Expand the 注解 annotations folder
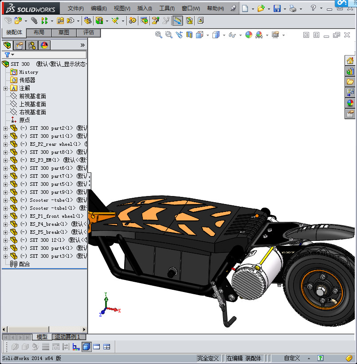This screenshot has width=357, height=364. click(6, 88)
